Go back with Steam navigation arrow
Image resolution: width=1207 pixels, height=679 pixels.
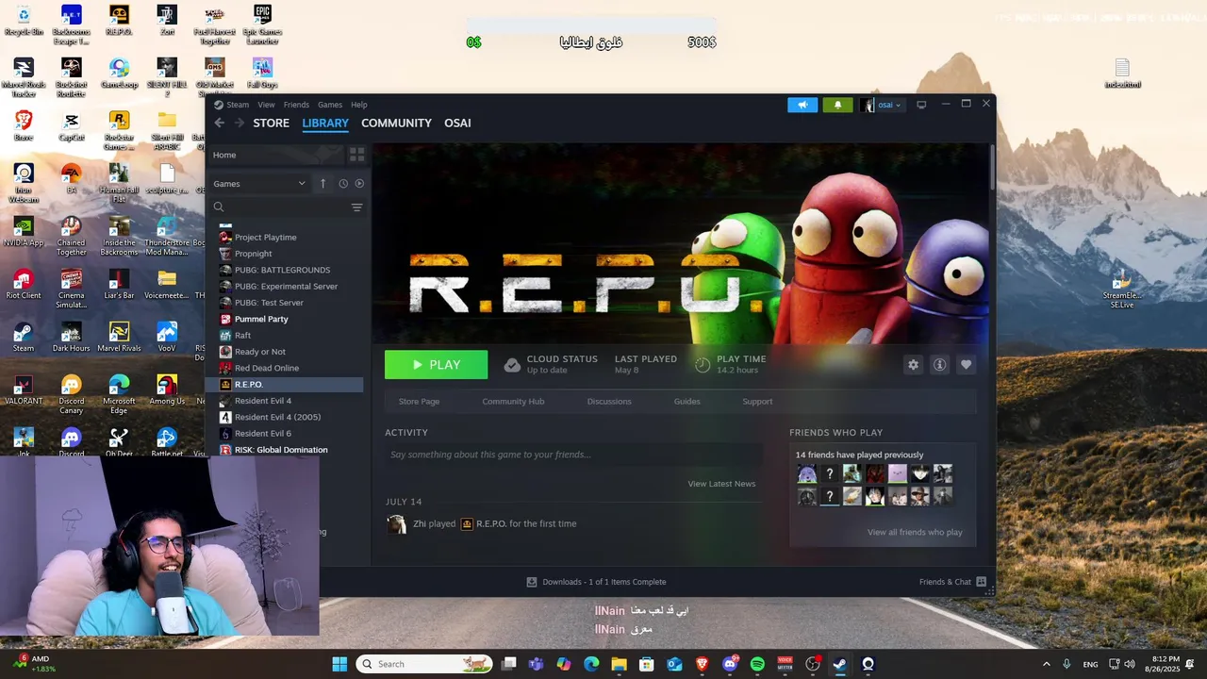[220, 123]
